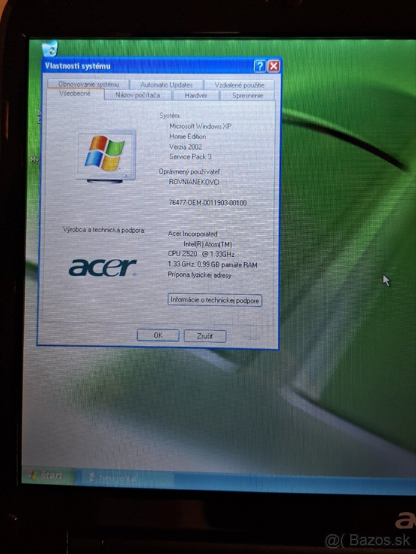Open the Recycle Bin desktop icon
The height and width of the screenshot is (554, 416).
coord(49,48)
